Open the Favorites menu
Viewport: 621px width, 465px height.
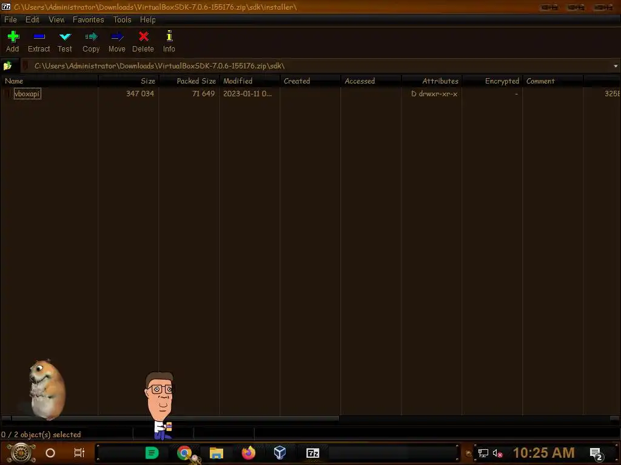point(89,20)
